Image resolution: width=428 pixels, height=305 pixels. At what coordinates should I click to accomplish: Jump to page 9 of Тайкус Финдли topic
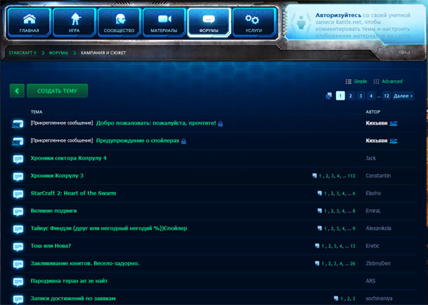(x=354, y=228)
